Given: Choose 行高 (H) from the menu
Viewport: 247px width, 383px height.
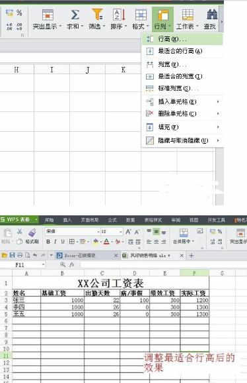Looking at the screenshot, I should [x=182, y=39].
